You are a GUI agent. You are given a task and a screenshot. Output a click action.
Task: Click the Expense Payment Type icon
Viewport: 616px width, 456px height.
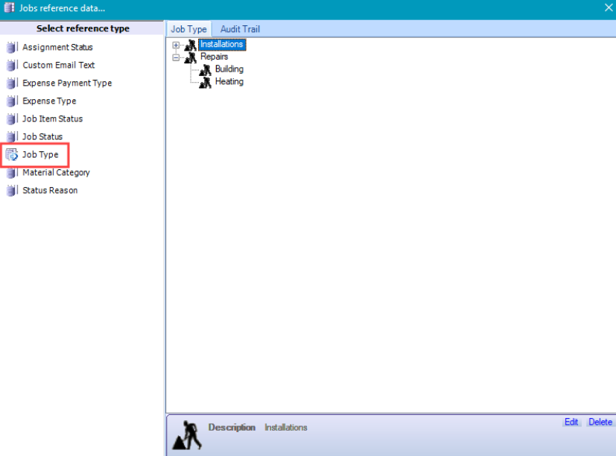point(12,83)
